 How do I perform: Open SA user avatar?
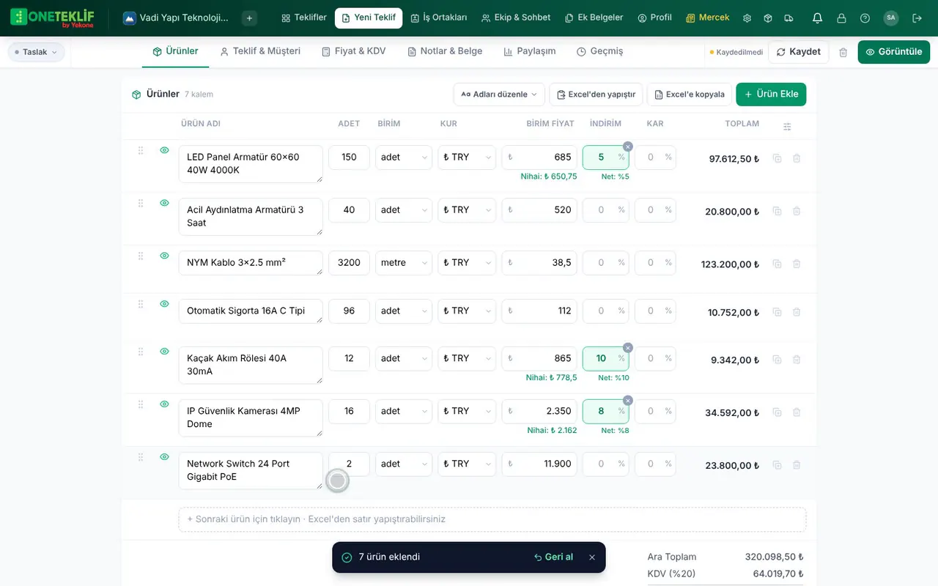coord(891,18)
